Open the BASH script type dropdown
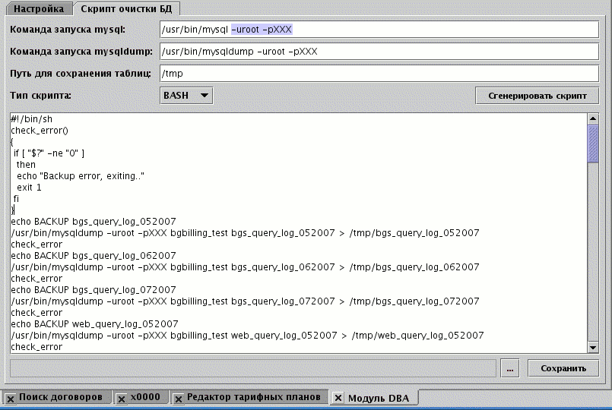 coord(186,96)
